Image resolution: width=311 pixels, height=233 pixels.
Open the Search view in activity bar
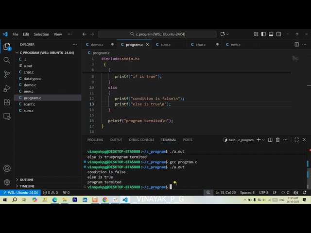7,60
